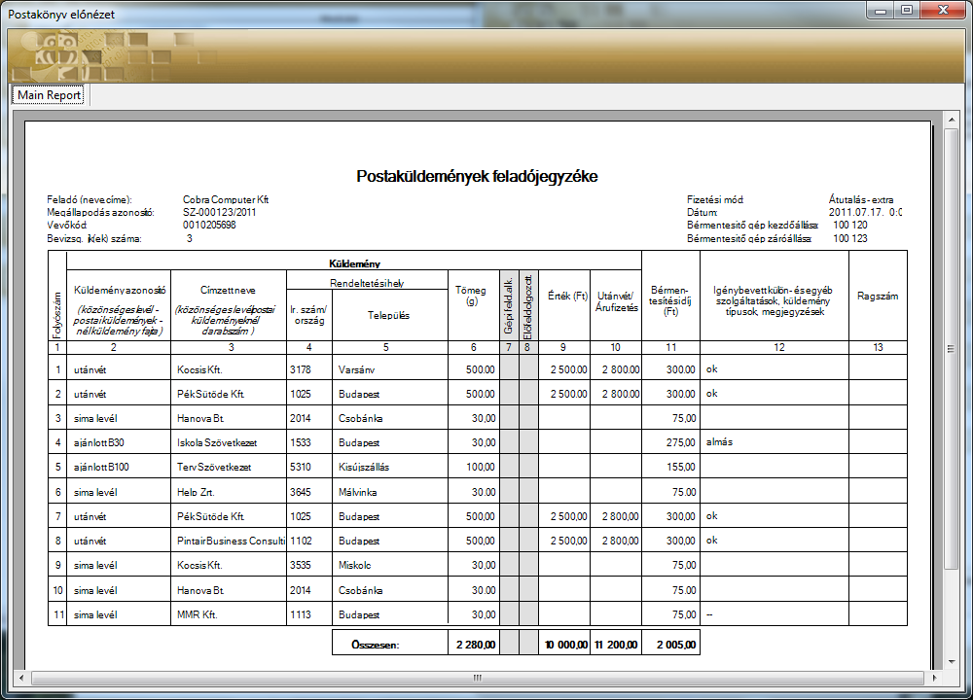Click total postage fee 2 005,00
973x700 pixels.
pyautogui.click(x=676, y=645)
